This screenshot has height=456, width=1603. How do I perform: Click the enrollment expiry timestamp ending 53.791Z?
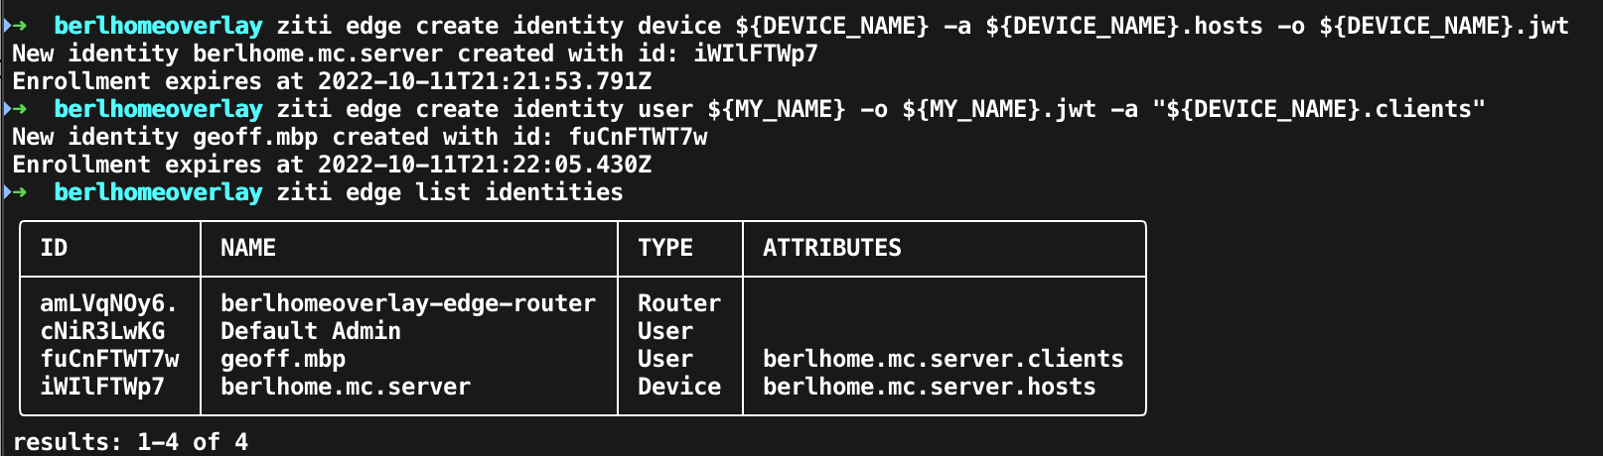point(485,81)
